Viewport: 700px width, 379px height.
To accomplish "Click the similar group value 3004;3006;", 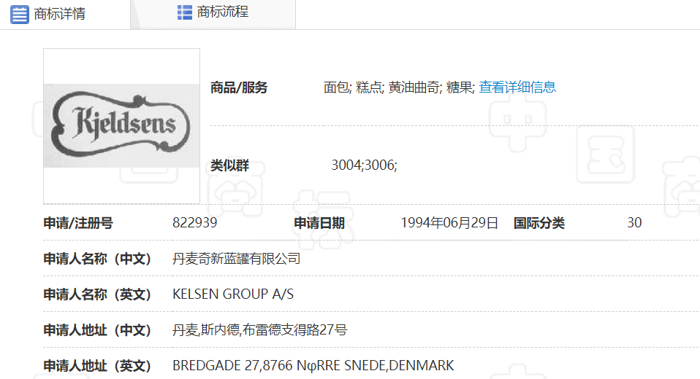I will (x=364, y=165).
